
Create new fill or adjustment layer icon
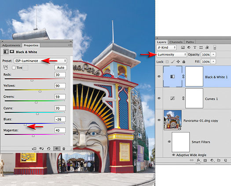point(212,160)
